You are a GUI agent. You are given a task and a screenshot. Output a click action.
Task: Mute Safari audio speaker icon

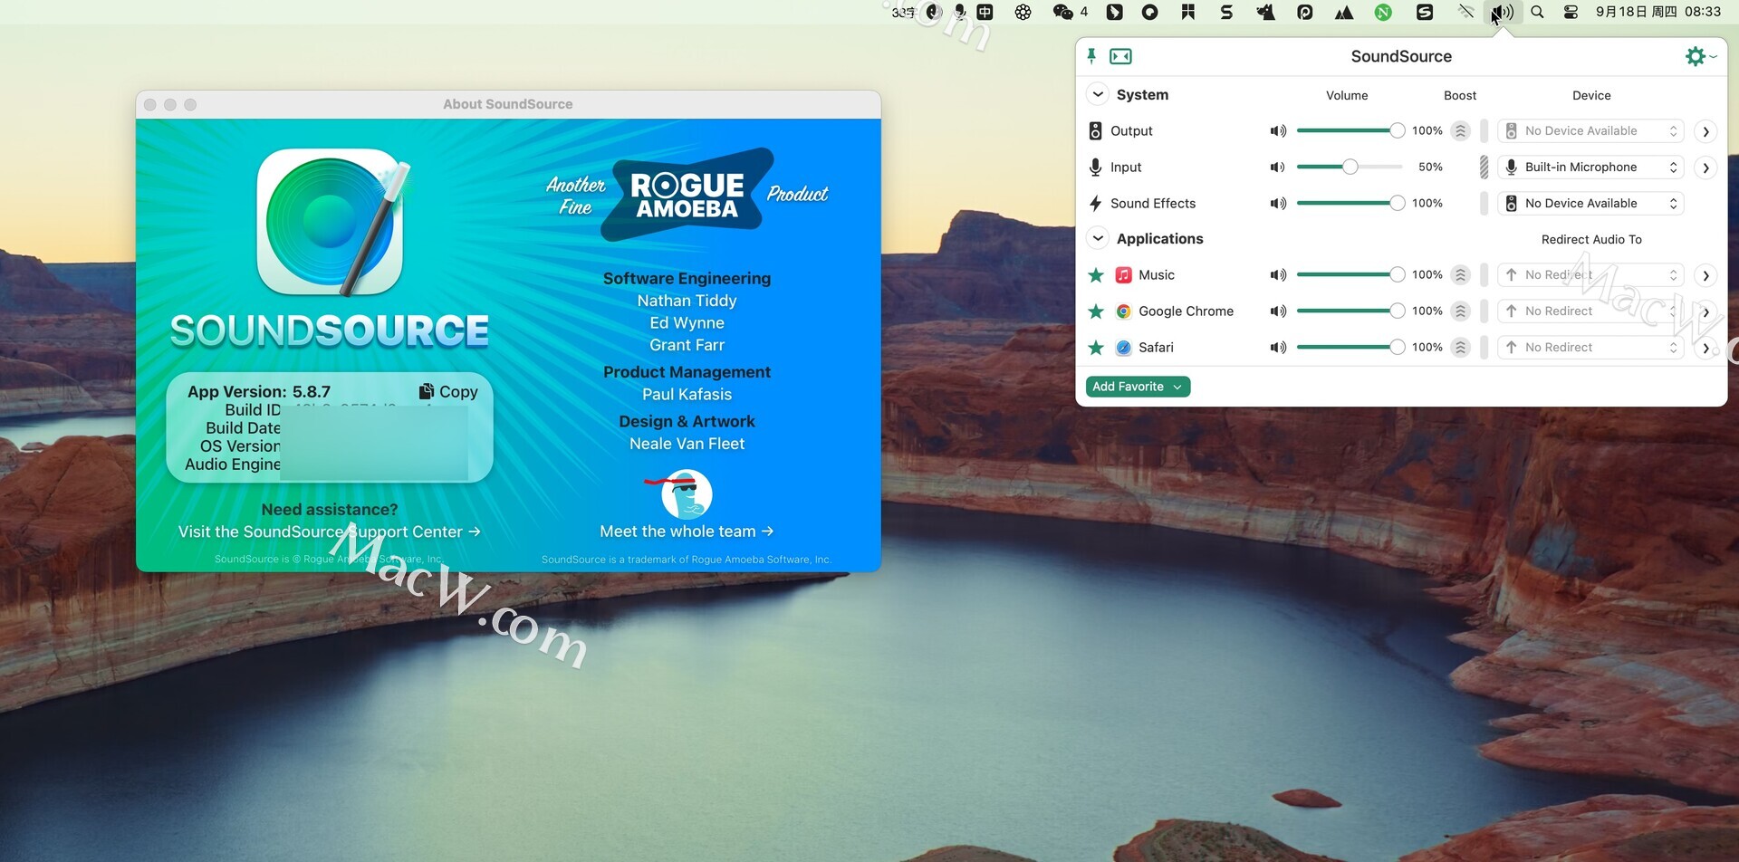coord(1278,348)
